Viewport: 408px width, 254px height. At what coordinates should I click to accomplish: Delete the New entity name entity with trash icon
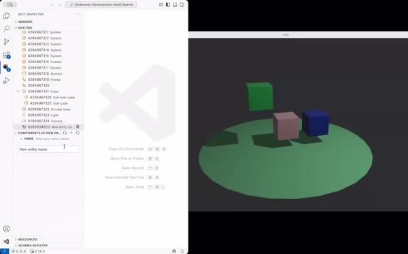pyautogui.click(x=78, y=127)
